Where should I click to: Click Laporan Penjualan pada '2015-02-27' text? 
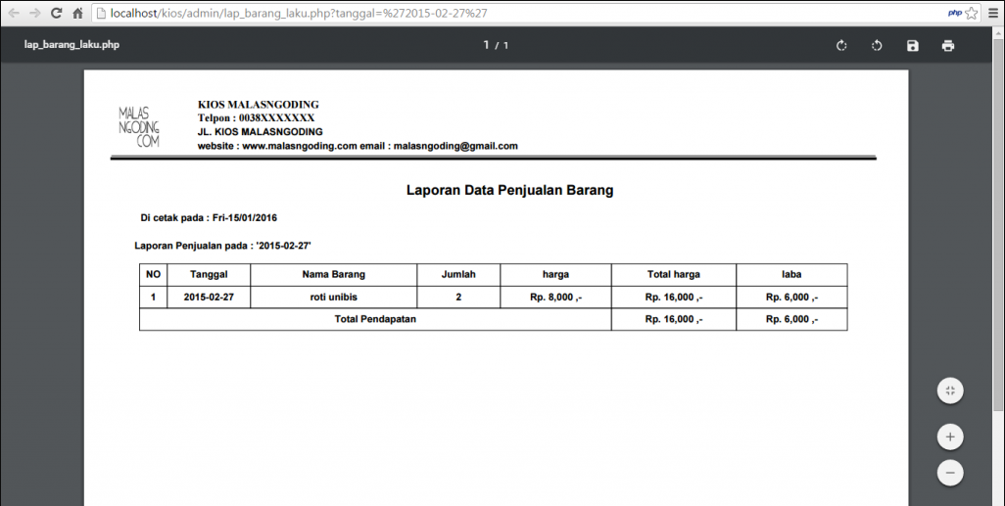click(223, 246)
